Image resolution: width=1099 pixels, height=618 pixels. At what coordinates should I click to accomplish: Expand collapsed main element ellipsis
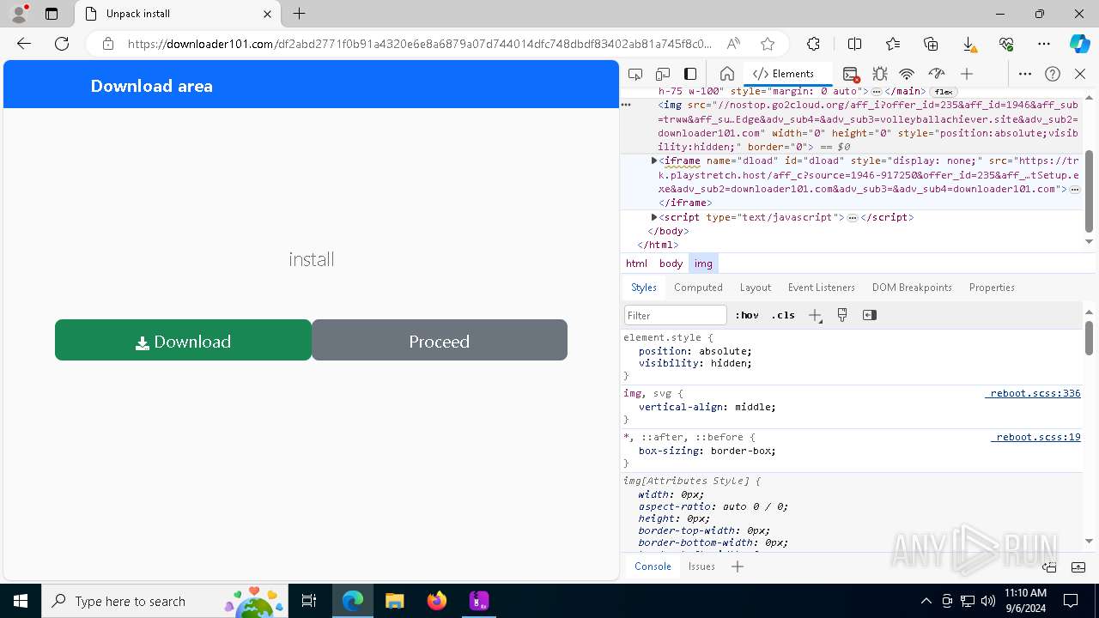877,92
